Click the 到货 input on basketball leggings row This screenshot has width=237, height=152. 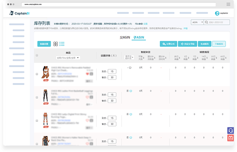[112, 95]
